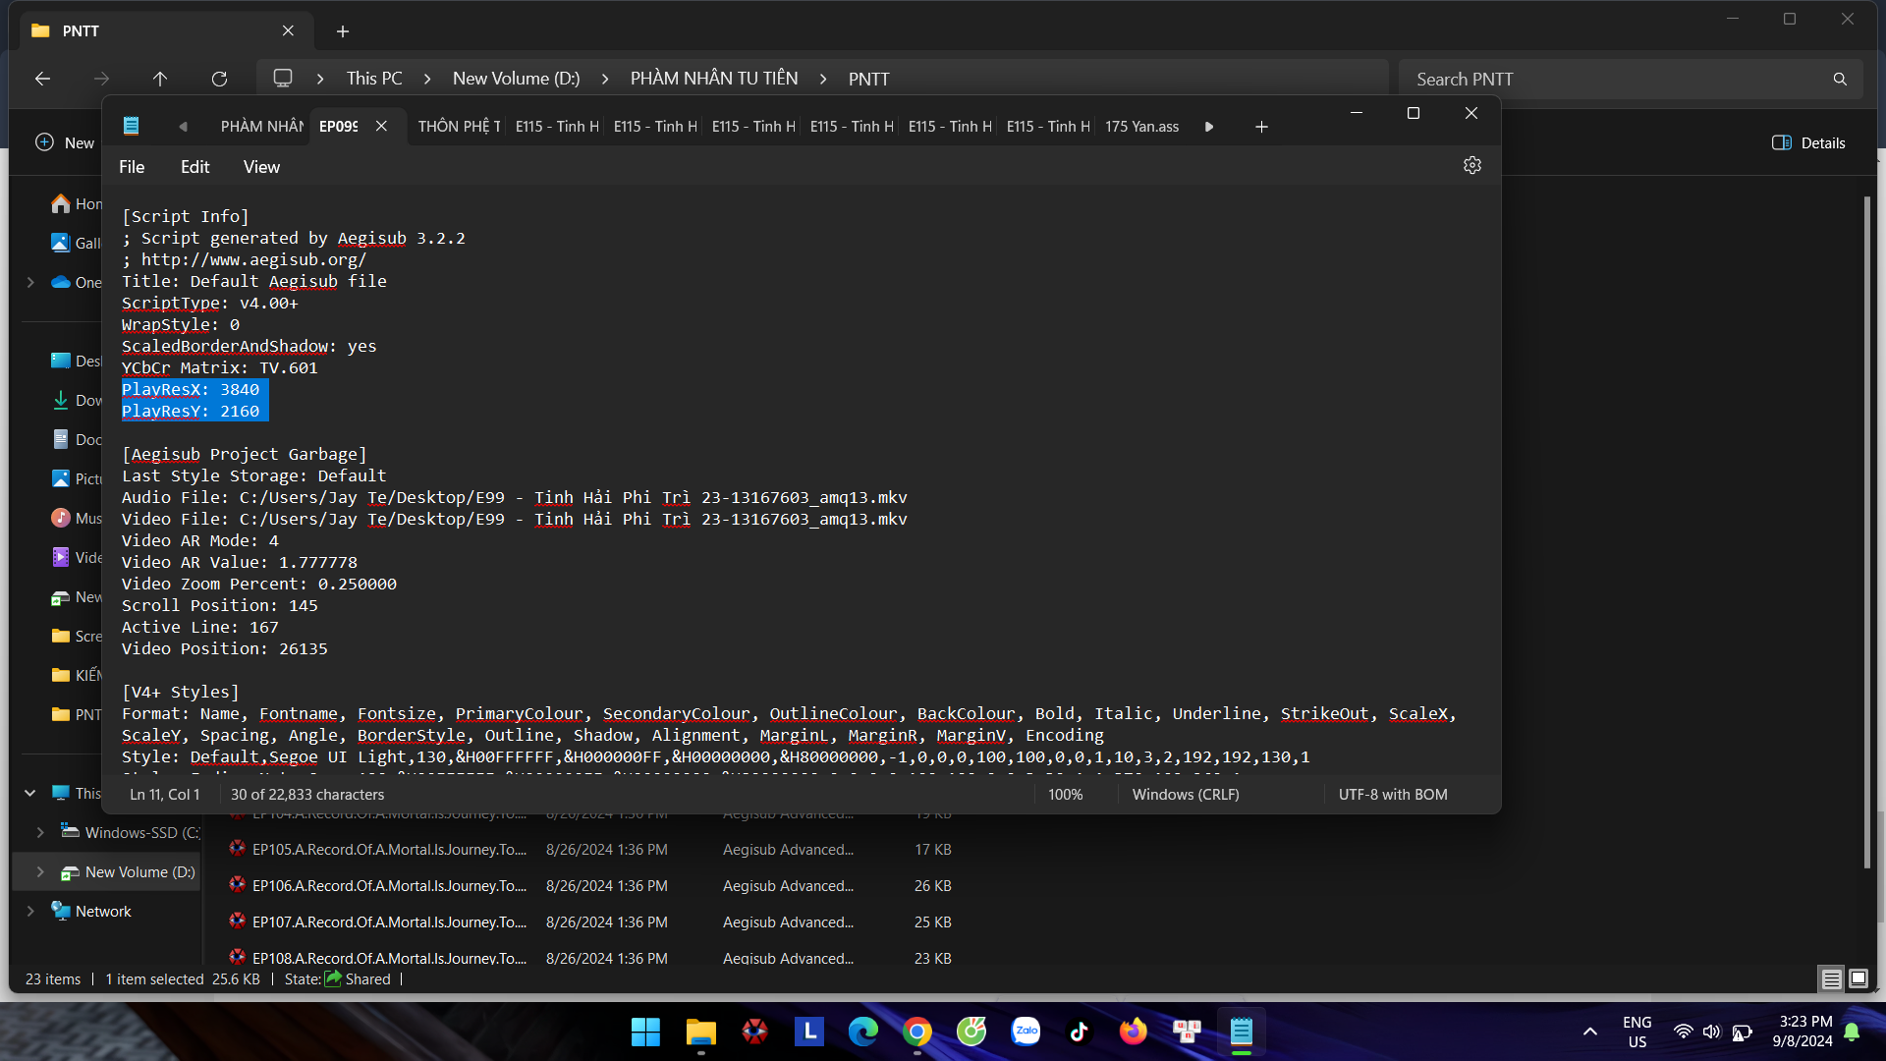
Task: Expand Windows-SSD (C:) tree node
Action: click(40, 832)
